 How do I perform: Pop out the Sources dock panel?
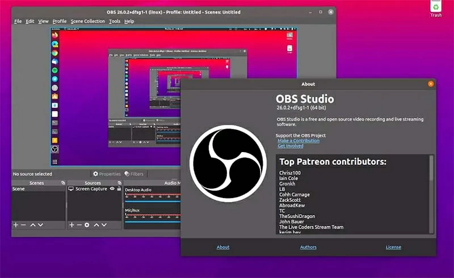pos(119,183)
